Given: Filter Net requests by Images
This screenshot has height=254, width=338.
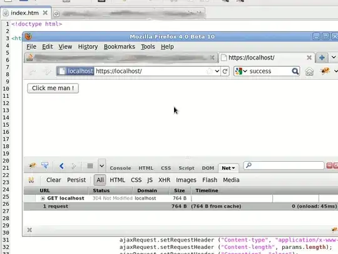Looking at the screenshot, I should [x=186, y=180].
